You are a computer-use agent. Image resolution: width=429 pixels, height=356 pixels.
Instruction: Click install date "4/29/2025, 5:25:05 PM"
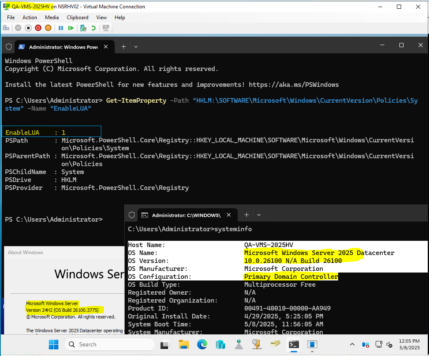tap(284, 316)
